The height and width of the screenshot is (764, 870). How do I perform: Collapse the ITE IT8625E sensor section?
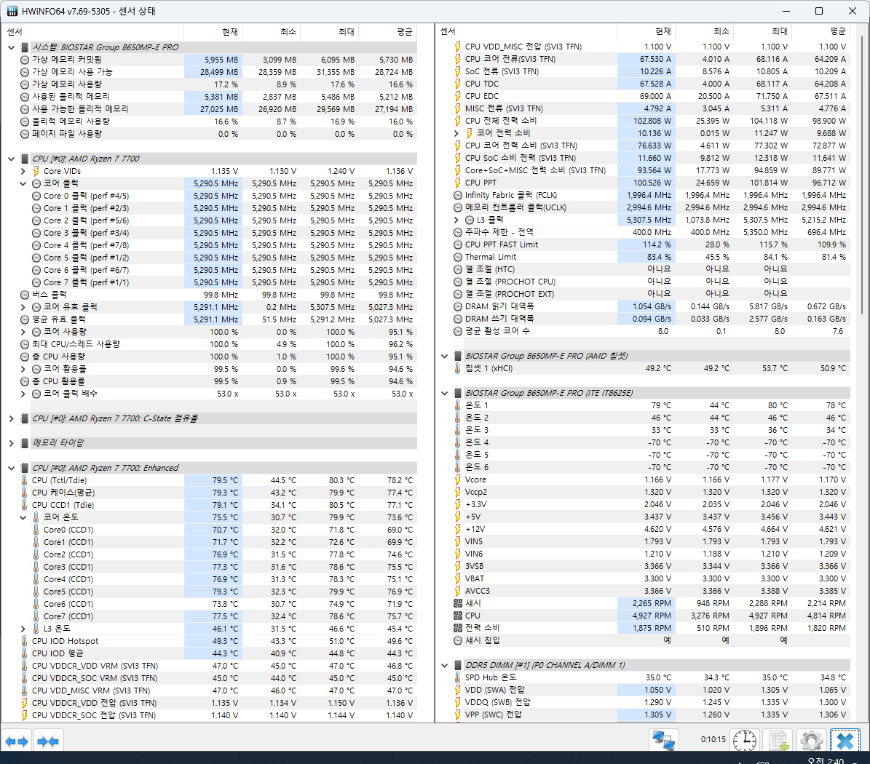[x=444, y=393]
